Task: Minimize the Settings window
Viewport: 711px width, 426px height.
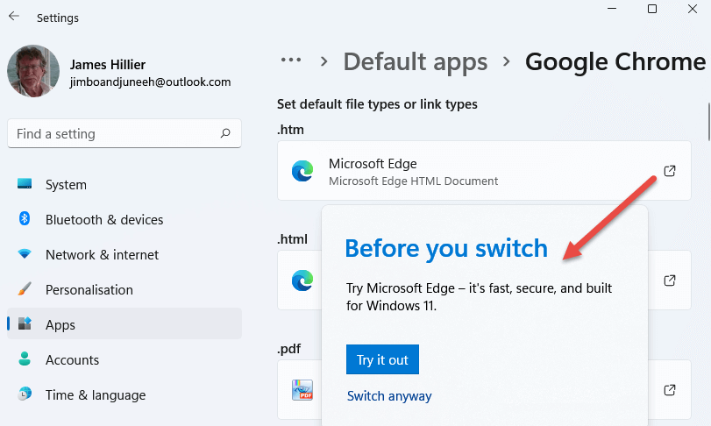Action: tap(612, 9)
